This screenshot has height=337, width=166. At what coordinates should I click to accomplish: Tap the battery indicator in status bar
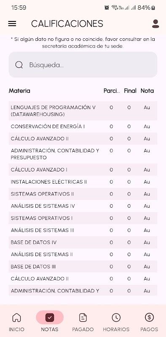[153, 8]
